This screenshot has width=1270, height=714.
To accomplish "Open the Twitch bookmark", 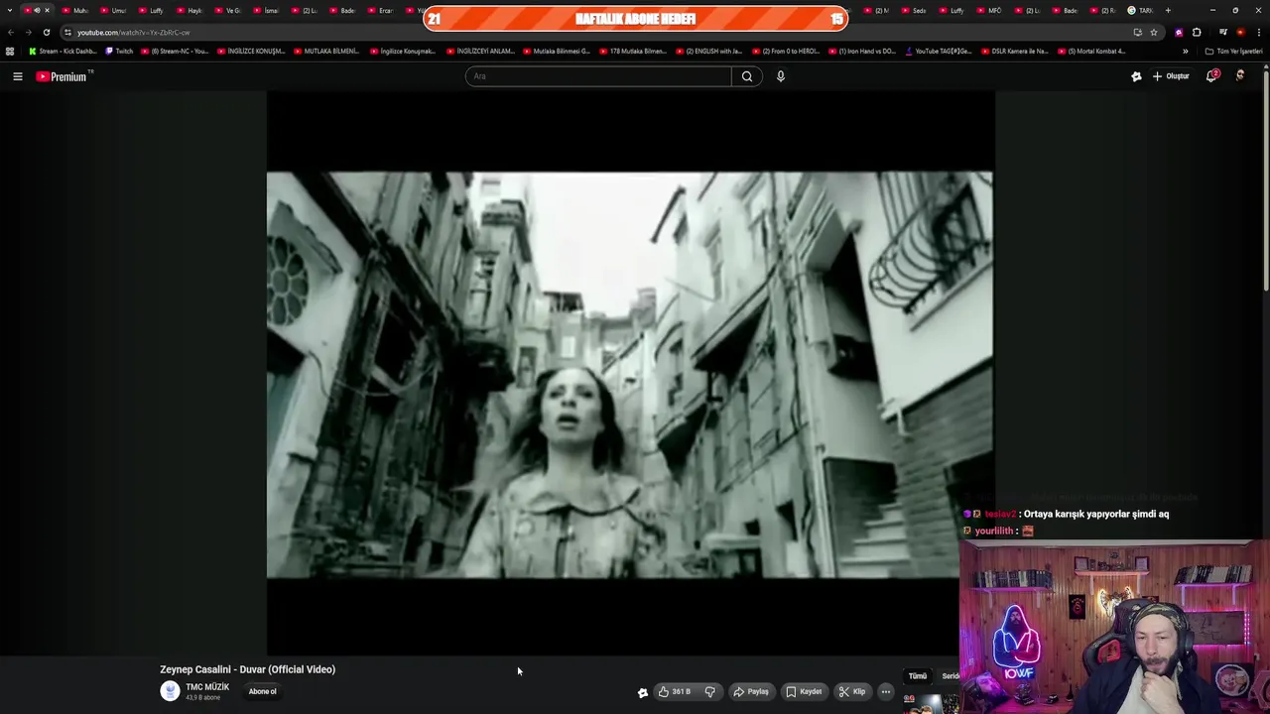I will tap(119, 52).
